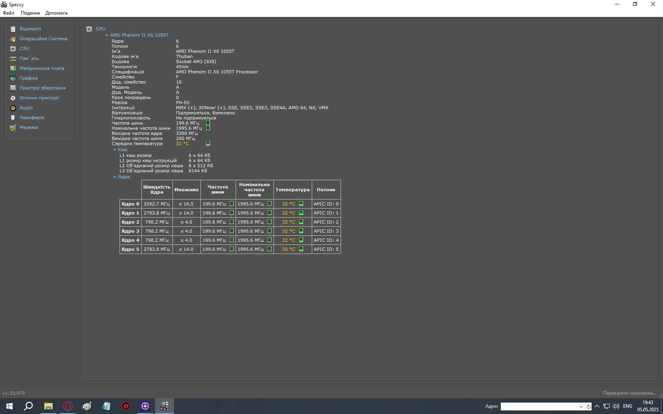This screenshot has width=663, height=414.
Task: Open Windows Start menu
Action: (9, 406)
